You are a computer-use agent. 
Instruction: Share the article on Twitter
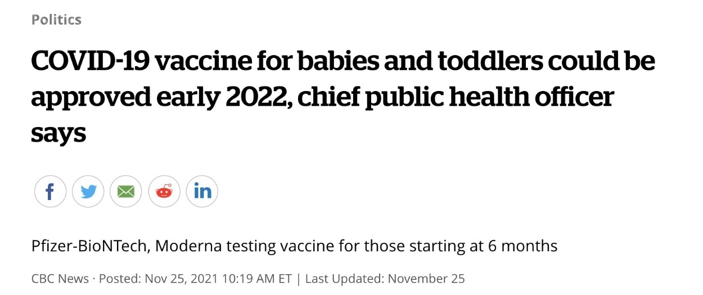point(88,192)
